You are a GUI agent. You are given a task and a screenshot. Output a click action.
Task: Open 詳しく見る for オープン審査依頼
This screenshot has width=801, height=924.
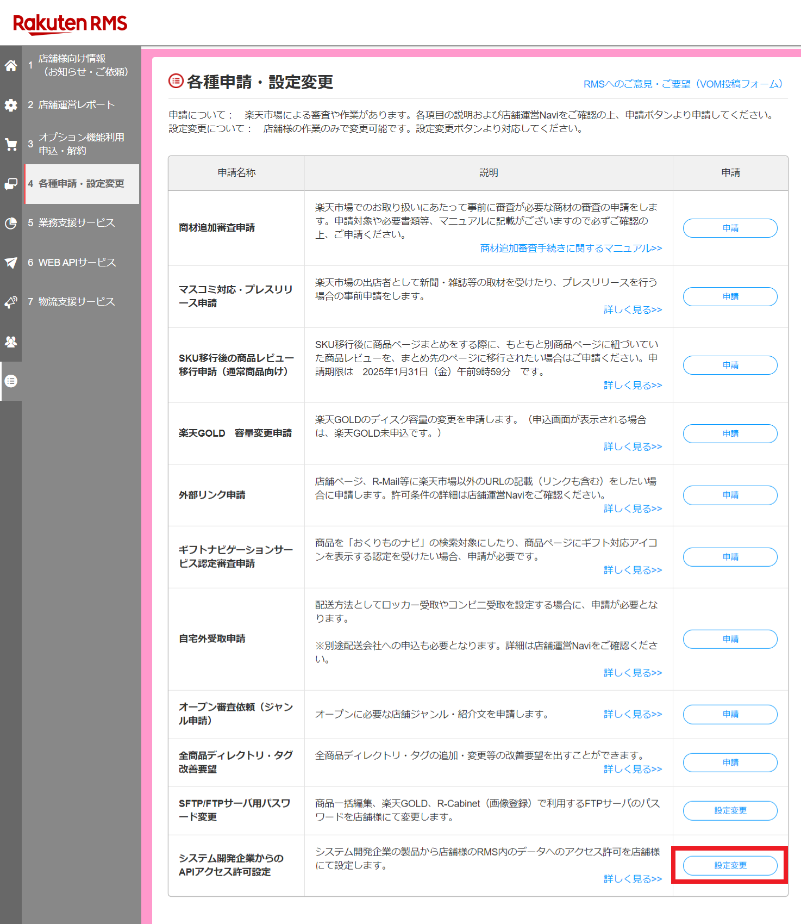coord(633,714)
